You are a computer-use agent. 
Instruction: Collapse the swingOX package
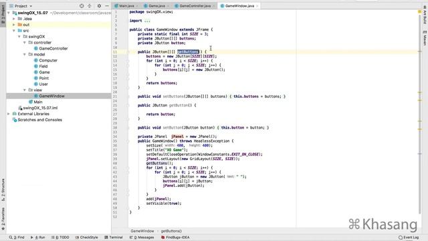click(19, 37)
